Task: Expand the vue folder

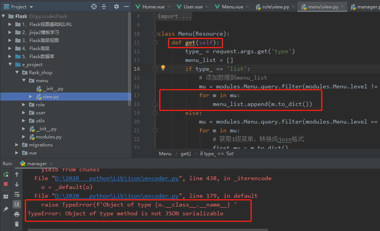Action: click(x=17, y=153)
